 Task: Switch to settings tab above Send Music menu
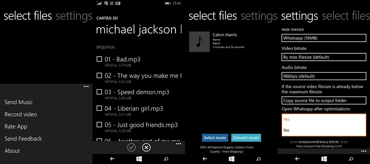point(74,16)
